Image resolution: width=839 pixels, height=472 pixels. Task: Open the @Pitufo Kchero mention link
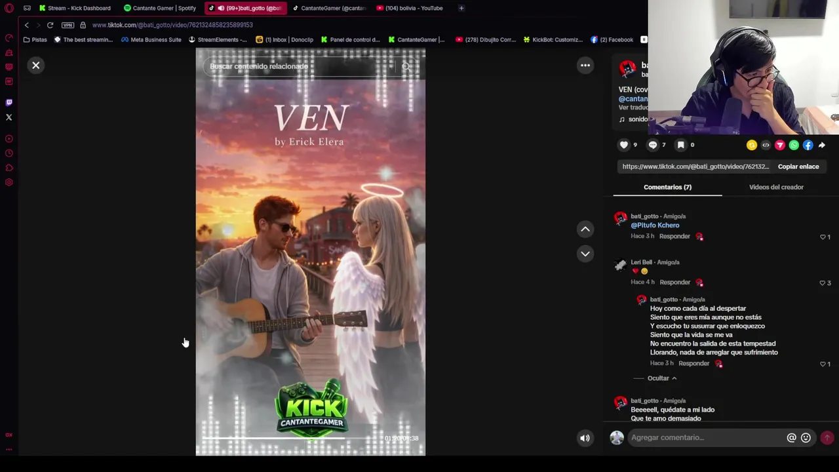pyautogui.click(x=655, y=225)
